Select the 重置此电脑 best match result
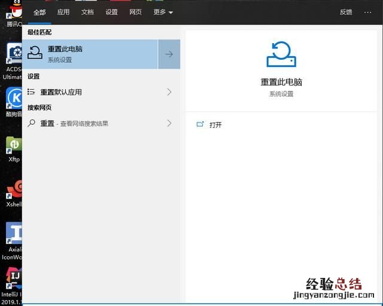Viewport: 383px width, 306px height. tap(90, 54)
